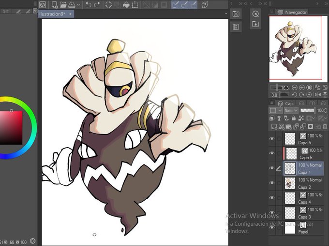Click the Navigator zoom slider

coord(279,87)
